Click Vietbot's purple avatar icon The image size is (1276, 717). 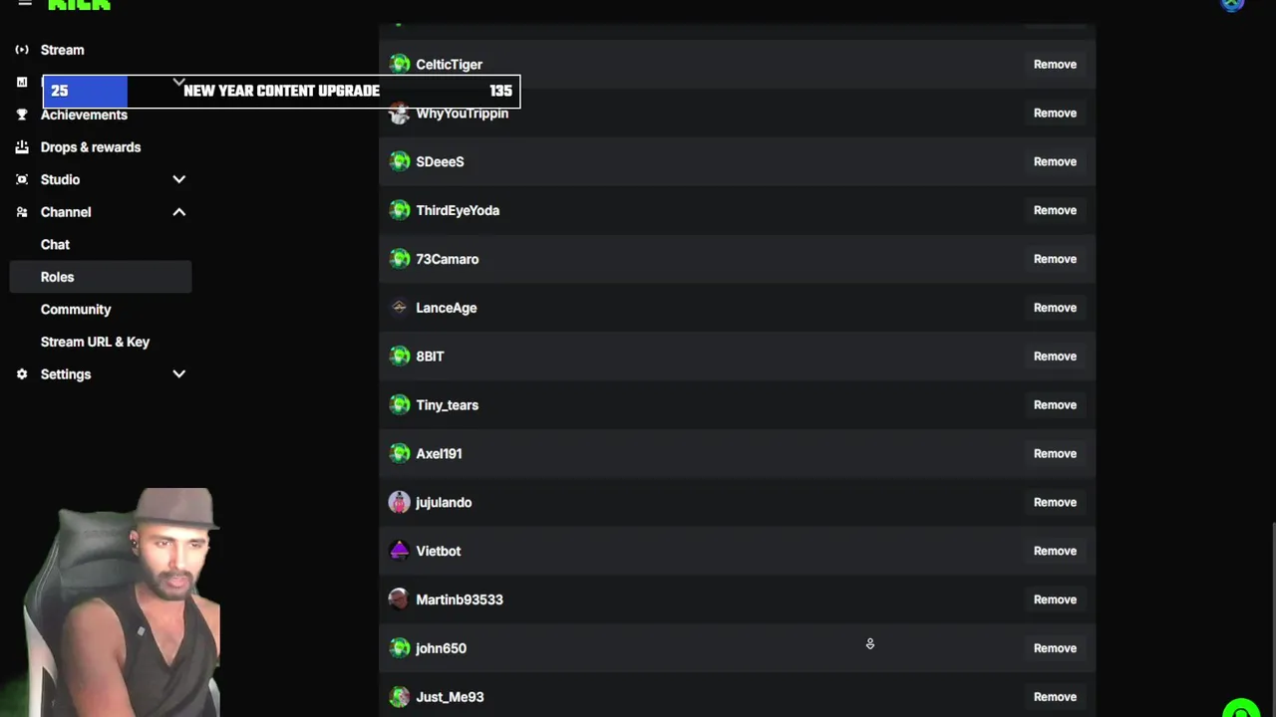[x=400, y=551]
